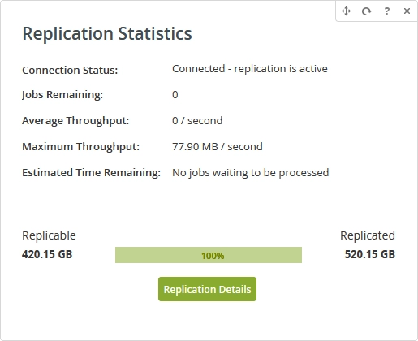This screenshot has width=418, height=341.
Task: Select the Maximum Throughput label
Action: click(81, 147)
